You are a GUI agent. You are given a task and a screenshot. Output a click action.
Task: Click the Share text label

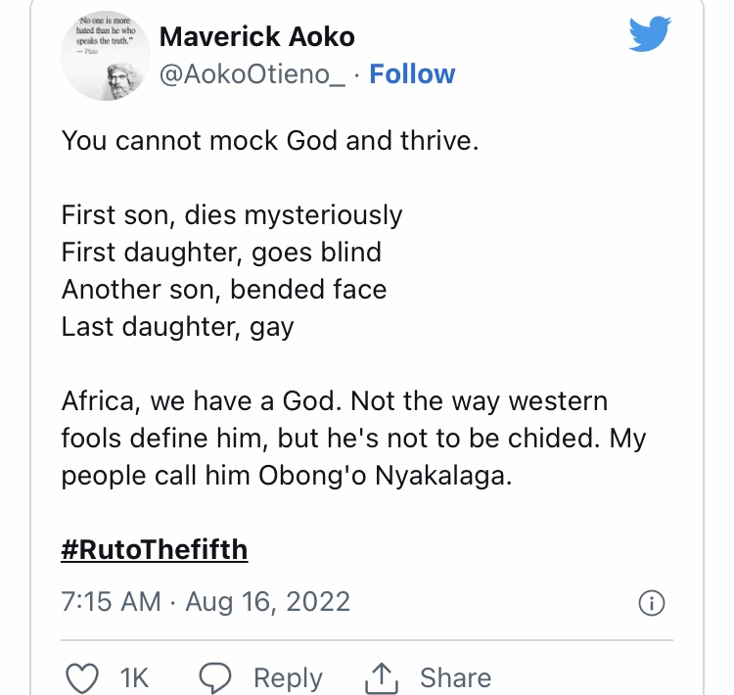(x=455, y=677)
